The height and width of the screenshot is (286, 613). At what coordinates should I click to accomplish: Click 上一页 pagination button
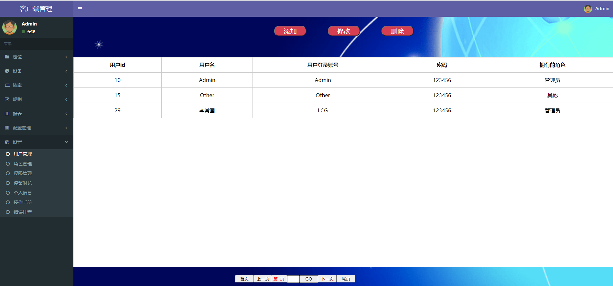263,279
